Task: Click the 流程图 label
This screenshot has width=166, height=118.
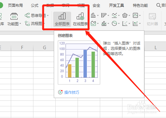Action: (x=36, y=24)
